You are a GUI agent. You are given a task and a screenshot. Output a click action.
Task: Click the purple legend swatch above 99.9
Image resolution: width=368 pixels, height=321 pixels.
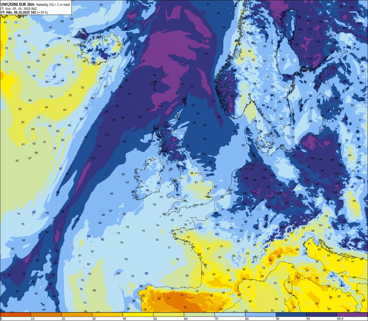(x=352, y=314)
